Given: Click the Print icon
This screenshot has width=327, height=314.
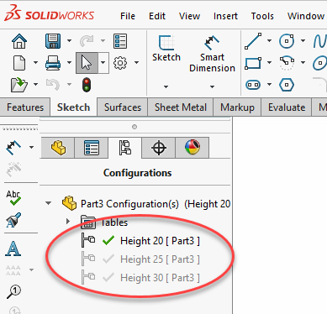Looking at the screenshot, I should (x=53, y=63).
